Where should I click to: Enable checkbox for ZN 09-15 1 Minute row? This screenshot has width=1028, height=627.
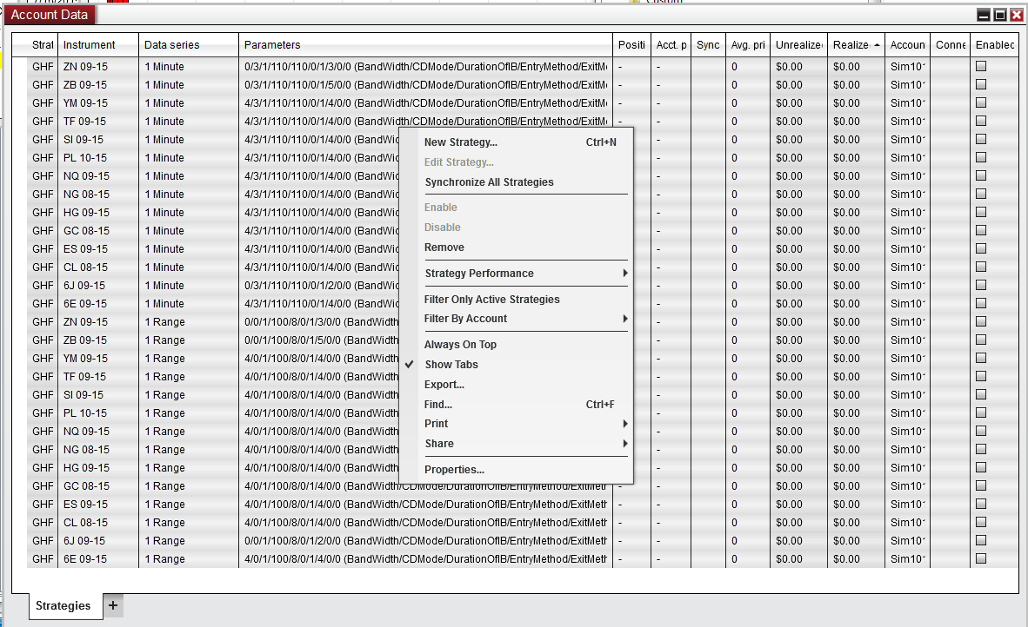pos(981,66)
